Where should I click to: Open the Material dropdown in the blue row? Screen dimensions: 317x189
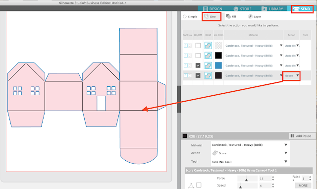tap(281, 65)
